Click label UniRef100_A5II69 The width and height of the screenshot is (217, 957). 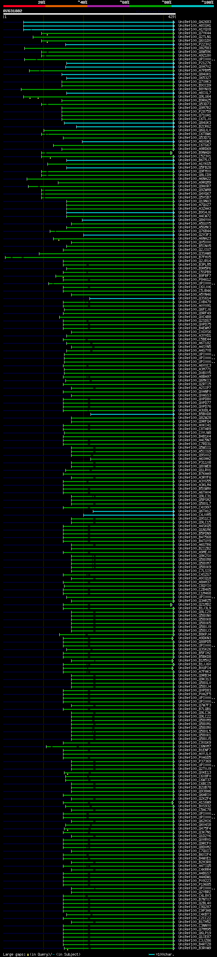[195, 452]
